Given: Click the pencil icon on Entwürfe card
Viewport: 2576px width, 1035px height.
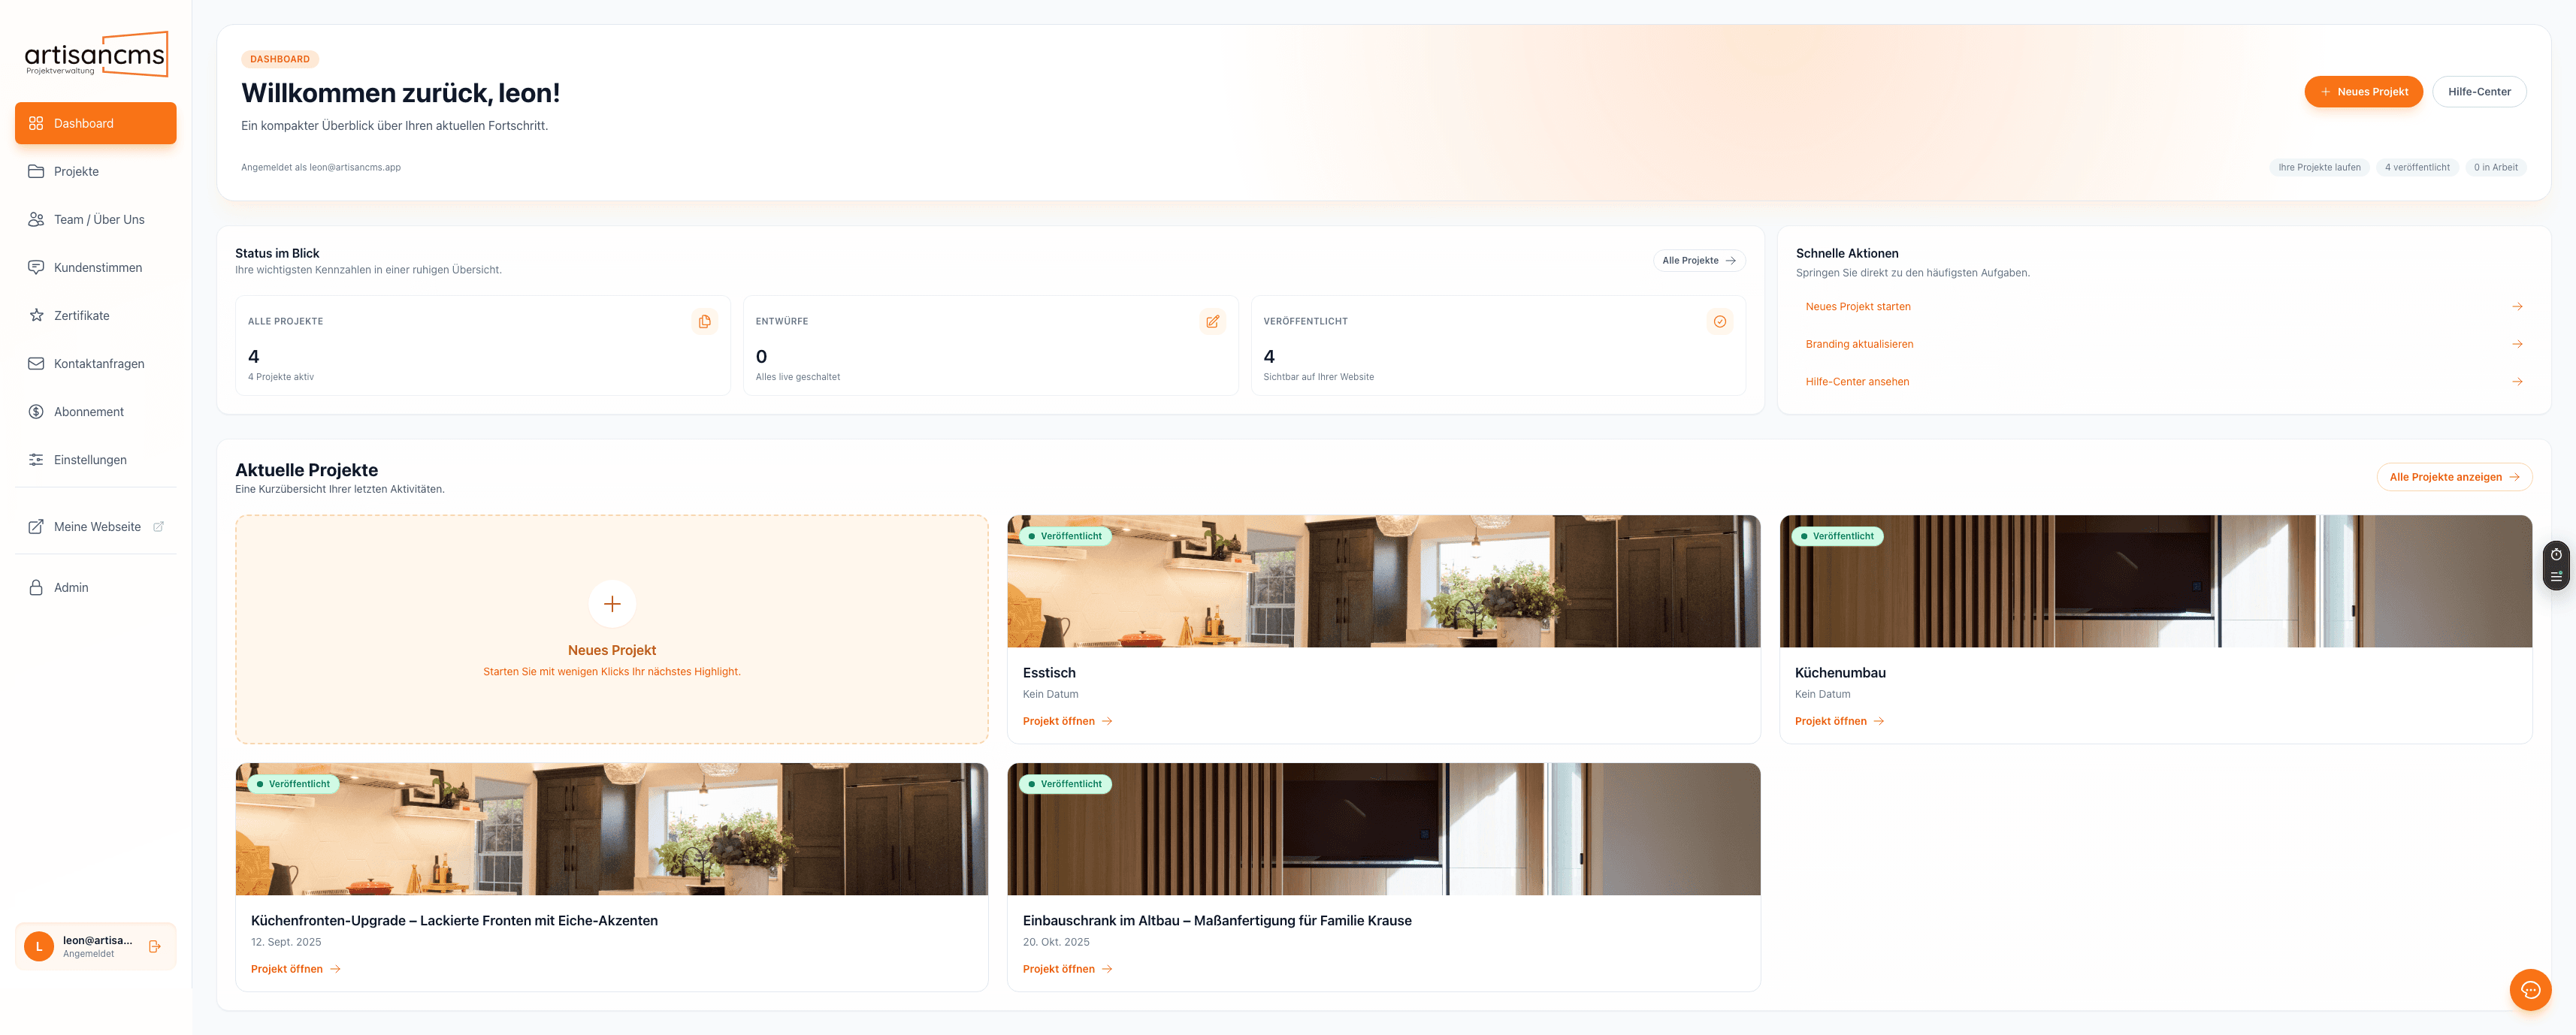Looking at the screenshot, I should point(1213,321).
